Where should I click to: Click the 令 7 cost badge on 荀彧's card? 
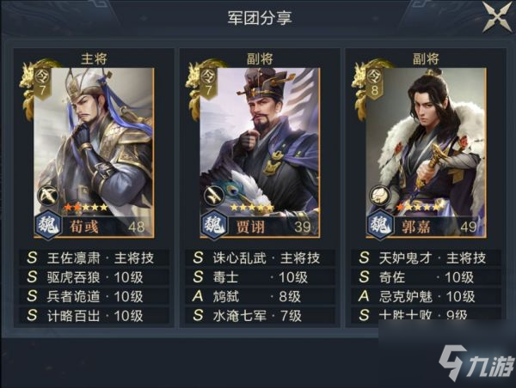pos(42,83)
